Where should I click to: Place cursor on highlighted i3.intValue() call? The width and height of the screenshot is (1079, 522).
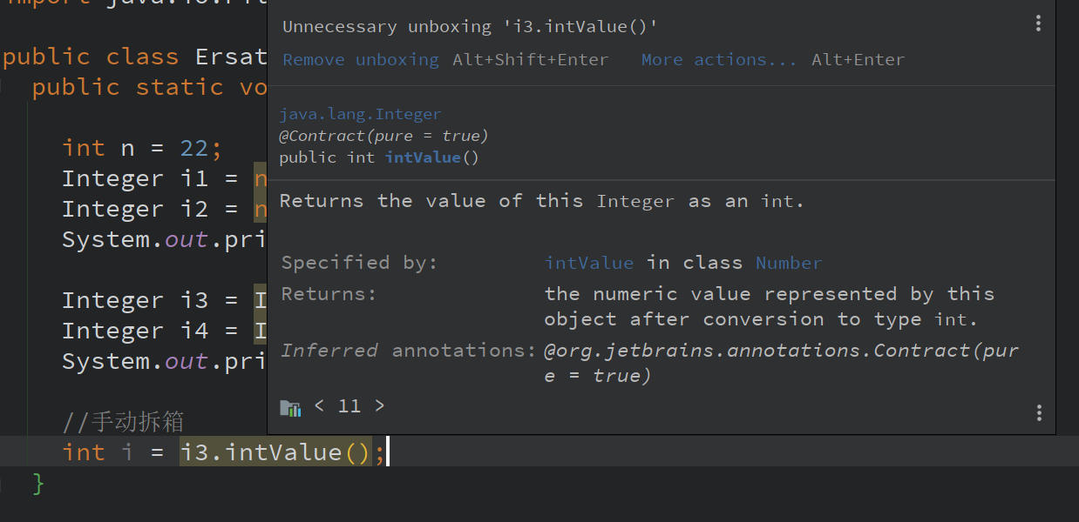275,452
